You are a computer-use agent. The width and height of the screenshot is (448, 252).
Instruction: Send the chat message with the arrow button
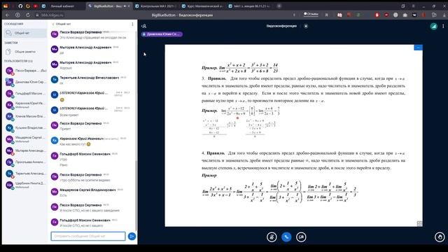(x=132, y=237)
